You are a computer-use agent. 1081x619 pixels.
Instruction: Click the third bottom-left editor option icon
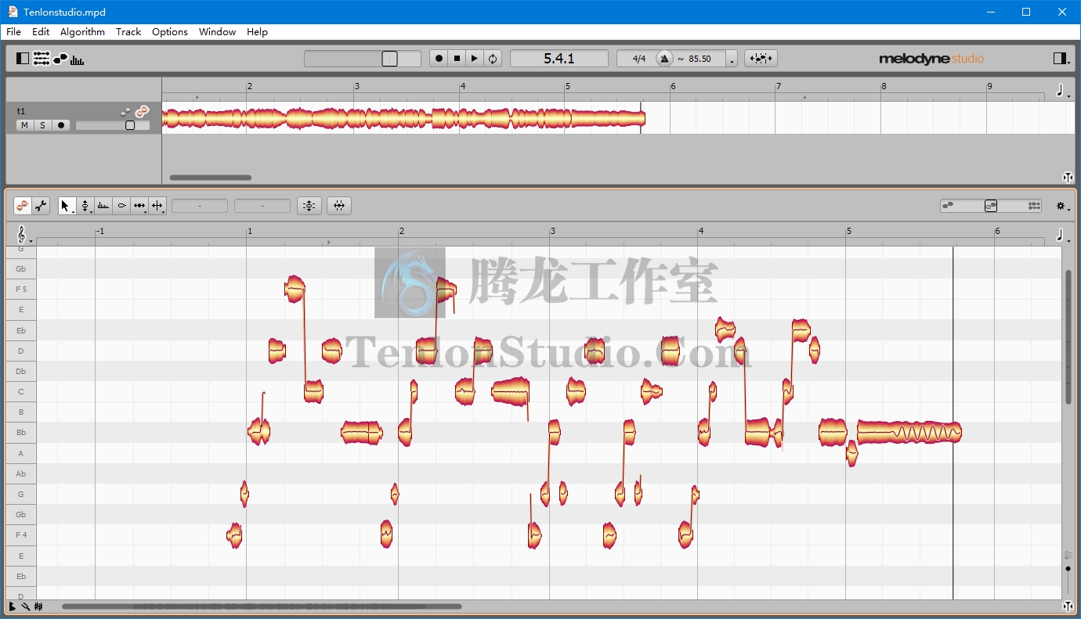click(x=38, y=606)
